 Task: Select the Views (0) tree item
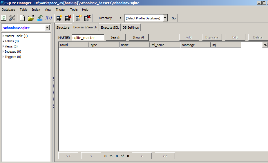pyautogui.click(x=11, y=46)
